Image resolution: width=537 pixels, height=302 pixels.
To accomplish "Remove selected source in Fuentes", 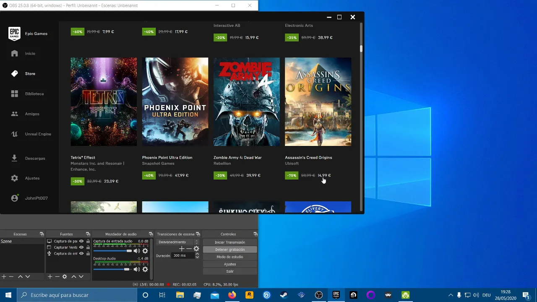I will 57,276.
